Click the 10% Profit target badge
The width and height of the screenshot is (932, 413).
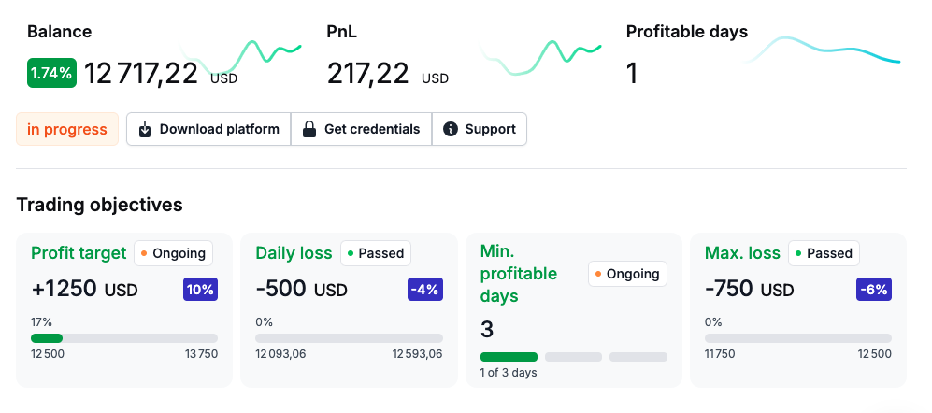[x=200, y=290]
